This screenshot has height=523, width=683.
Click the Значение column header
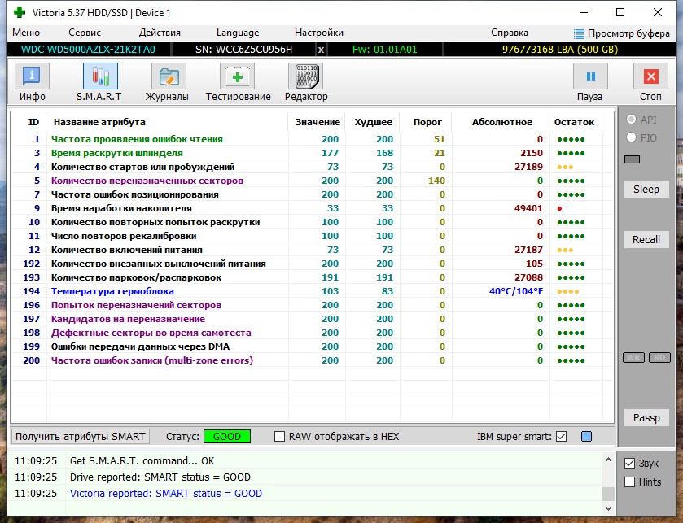pos(317,122)
